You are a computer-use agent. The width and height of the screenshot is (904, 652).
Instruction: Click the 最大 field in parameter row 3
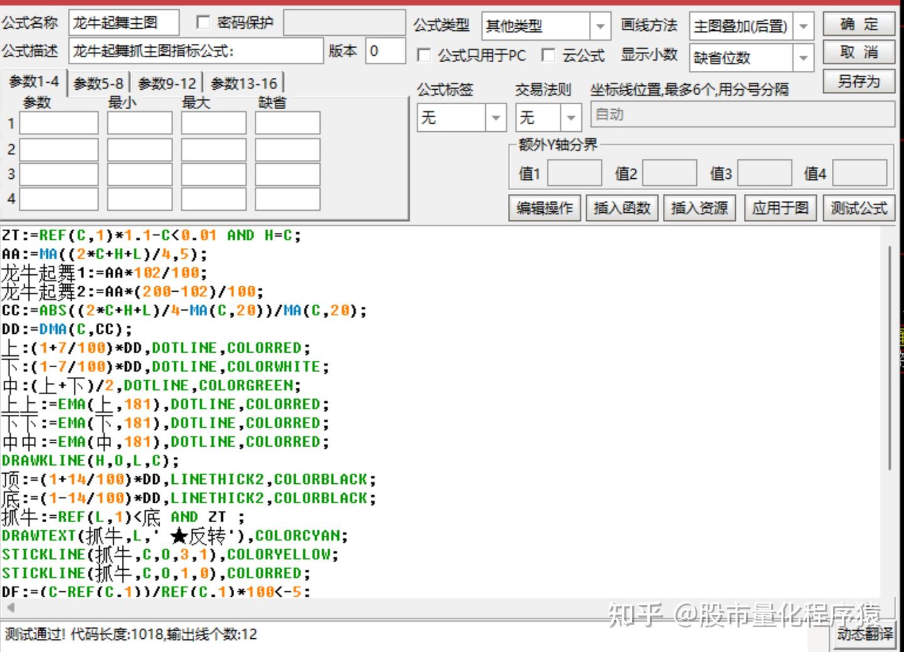point(213,174)
